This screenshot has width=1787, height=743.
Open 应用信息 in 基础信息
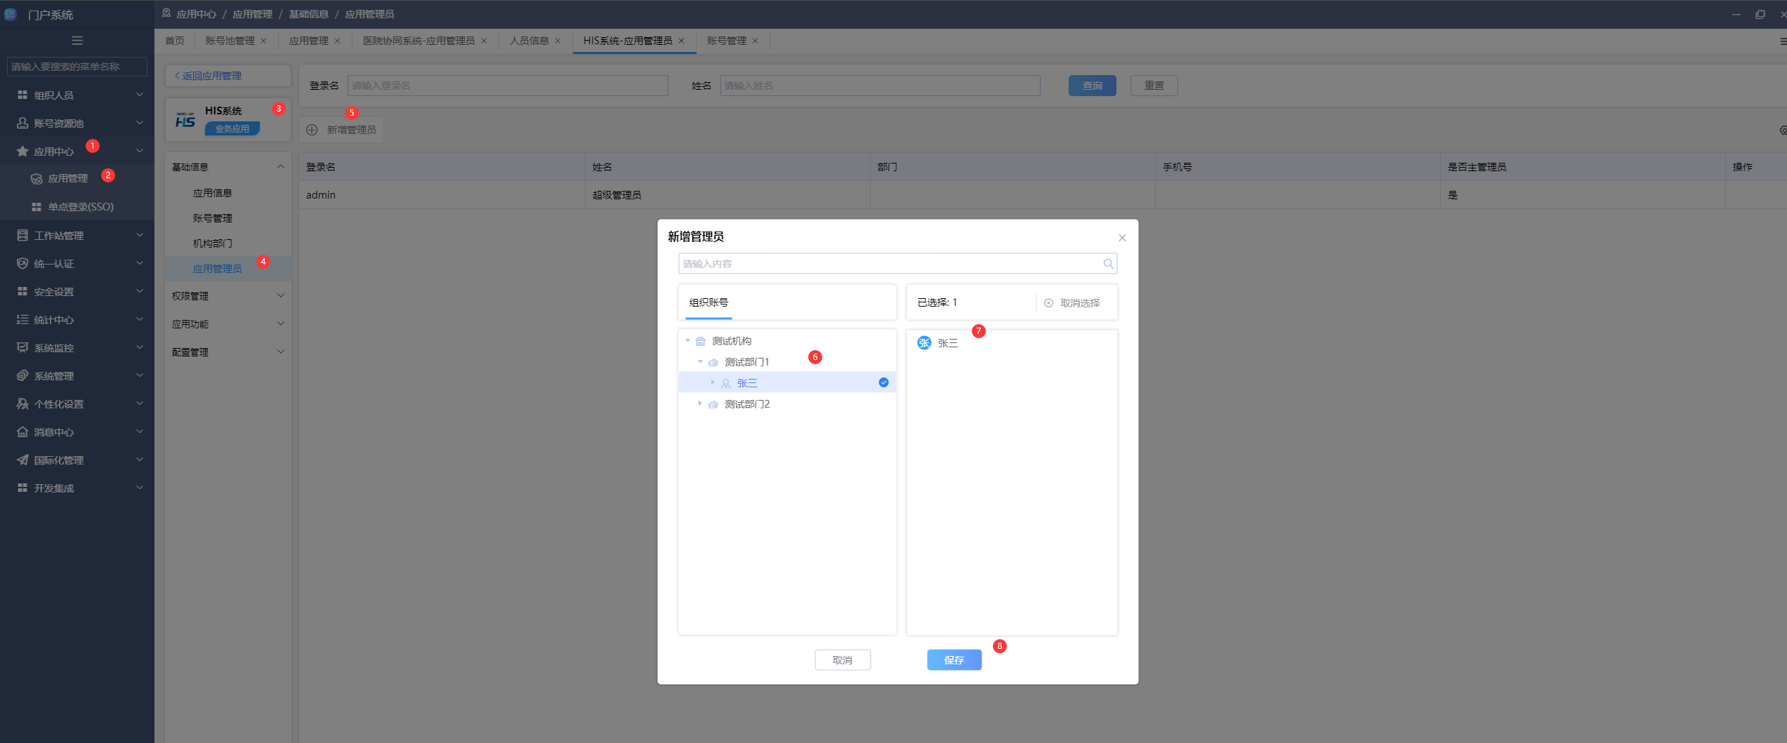coord(213,193)
